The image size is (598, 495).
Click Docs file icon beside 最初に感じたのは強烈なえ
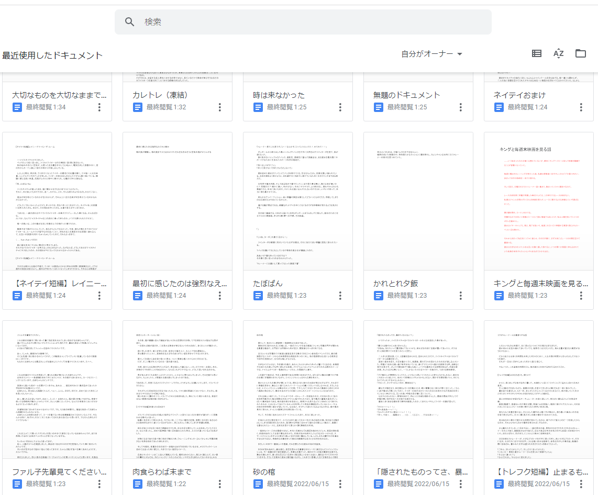138,296
